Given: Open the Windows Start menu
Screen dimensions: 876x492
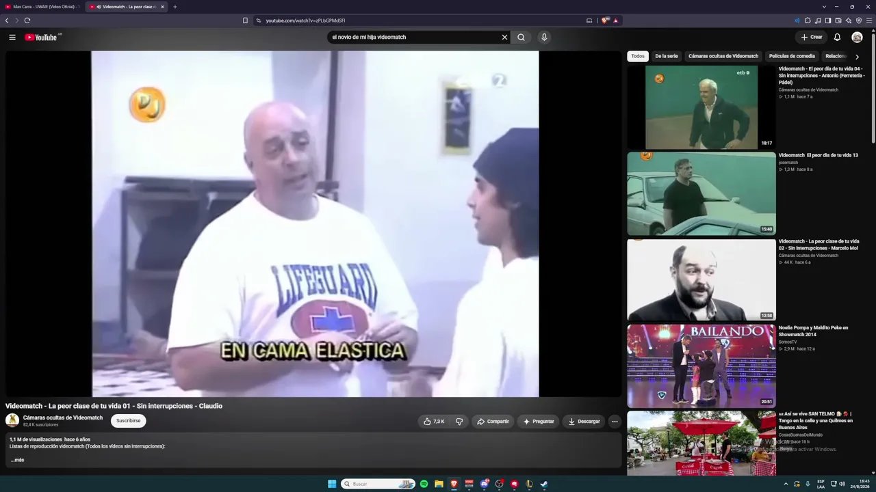Looking at the screenshot, I should [332, 484].
